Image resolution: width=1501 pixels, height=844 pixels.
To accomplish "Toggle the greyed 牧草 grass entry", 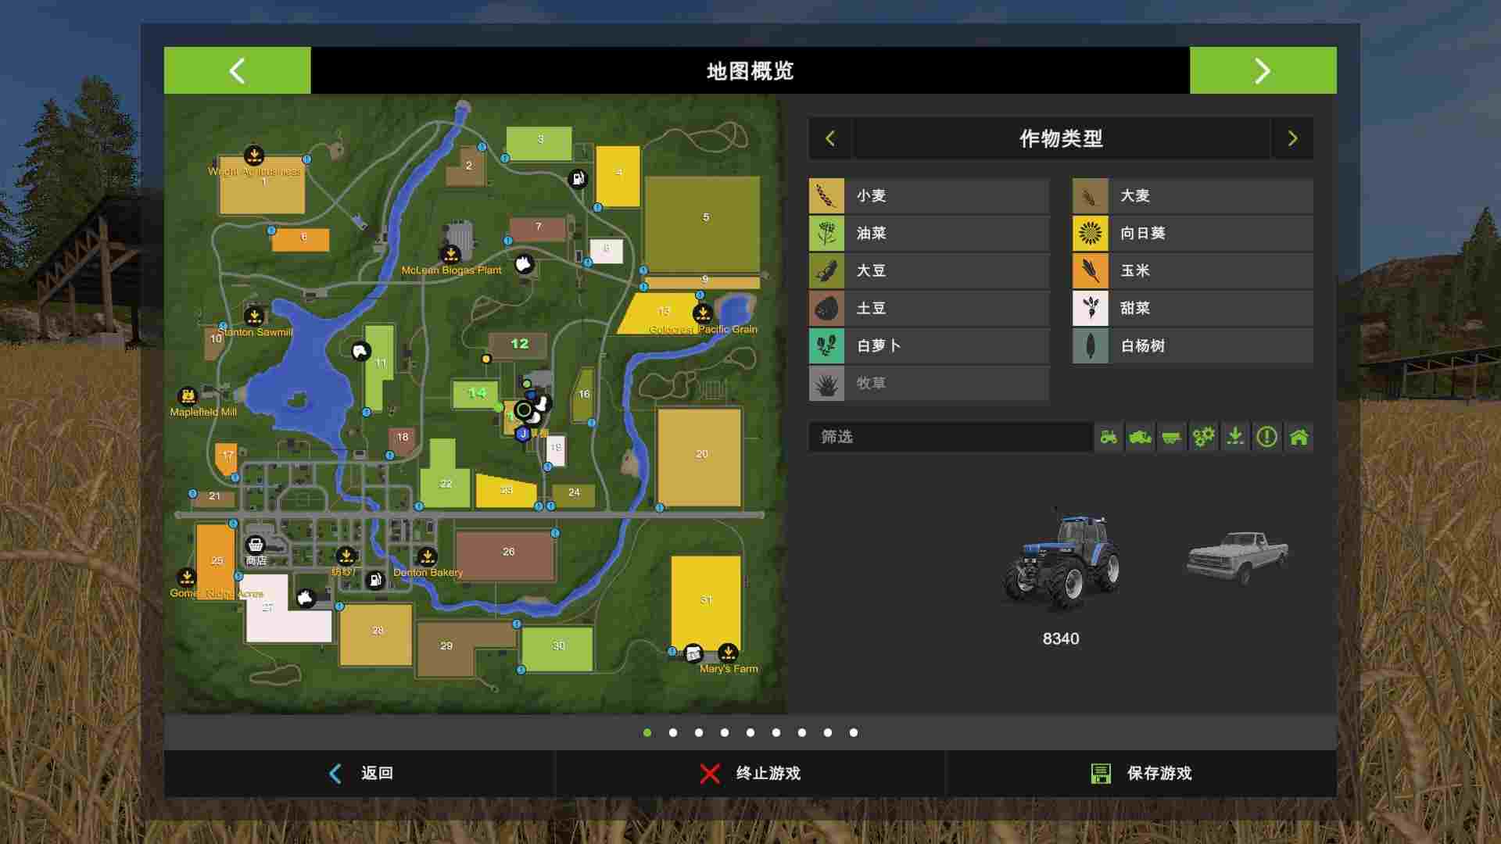I will click(x=929, y=383).
